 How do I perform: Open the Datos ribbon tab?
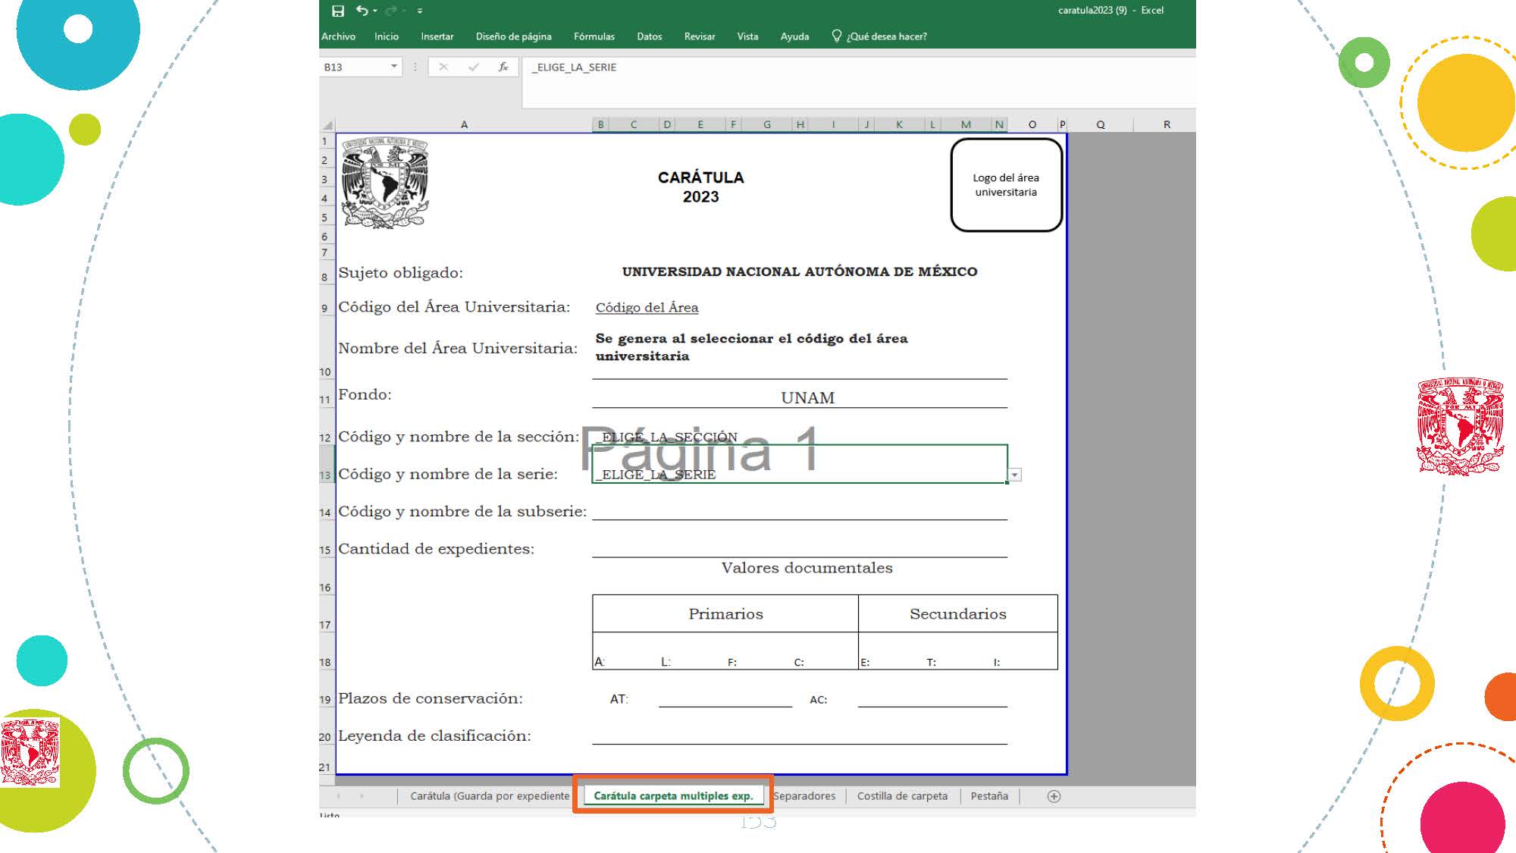(x=650, y=36)
